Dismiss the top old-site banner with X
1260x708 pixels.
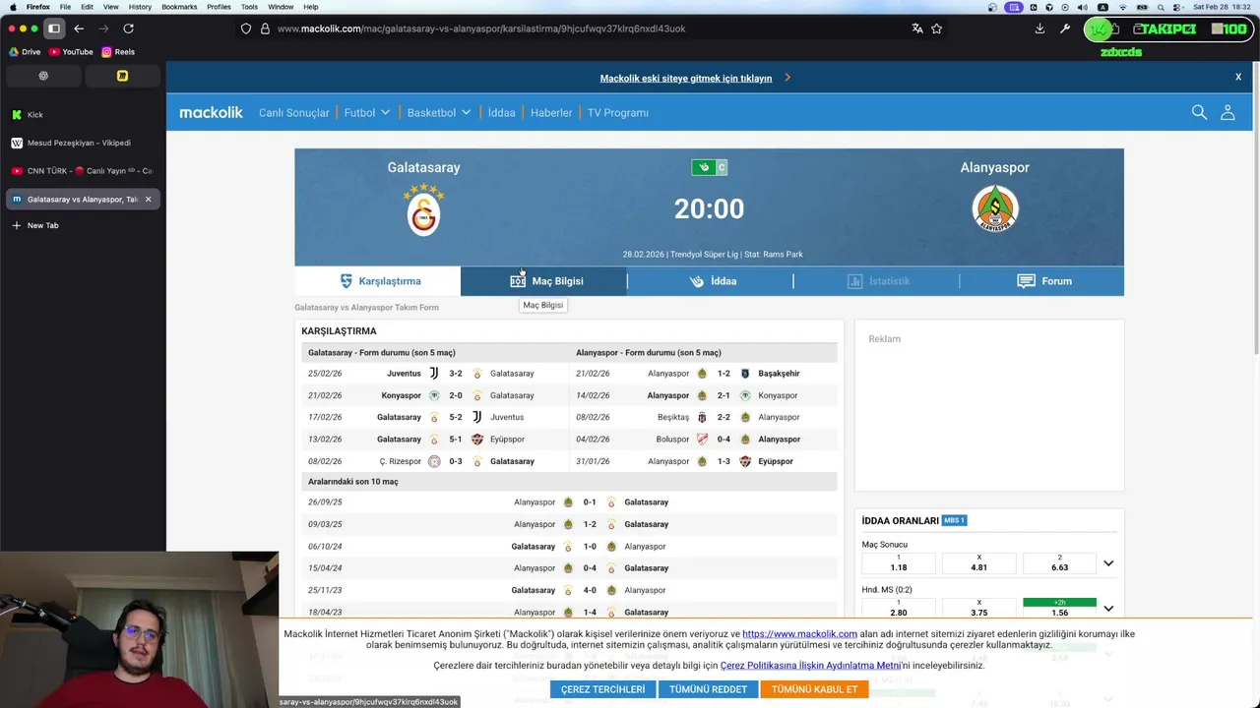[1238, 77]
